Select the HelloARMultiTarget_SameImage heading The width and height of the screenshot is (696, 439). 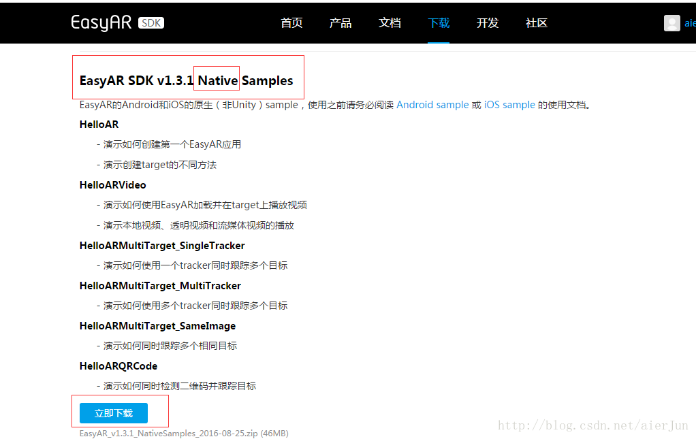point(157,327)
